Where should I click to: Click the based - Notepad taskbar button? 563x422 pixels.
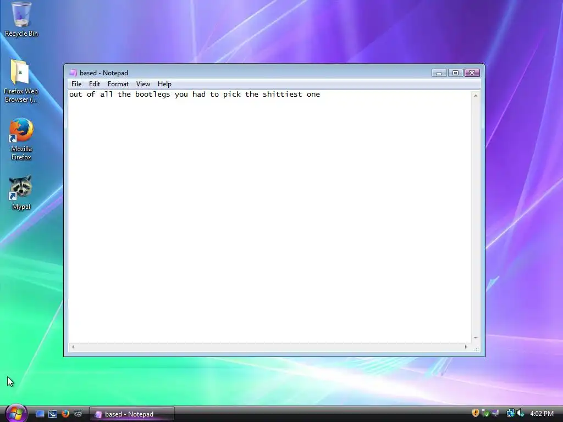coord(132,414)
